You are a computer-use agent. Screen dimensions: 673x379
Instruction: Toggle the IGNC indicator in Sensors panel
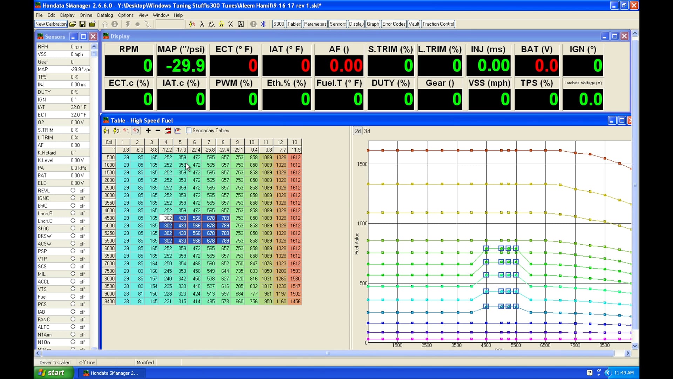73,198
